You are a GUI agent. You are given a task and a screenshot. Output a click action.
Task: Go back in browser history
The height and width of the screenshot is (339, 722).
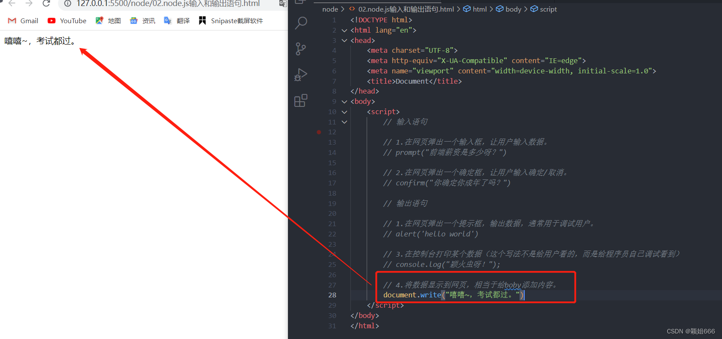tap(12, 3)
